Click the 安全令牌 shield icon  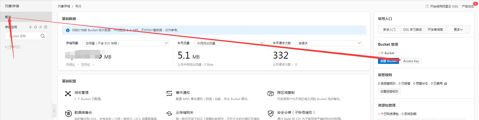pyautogui.click(x=270, y=114)
